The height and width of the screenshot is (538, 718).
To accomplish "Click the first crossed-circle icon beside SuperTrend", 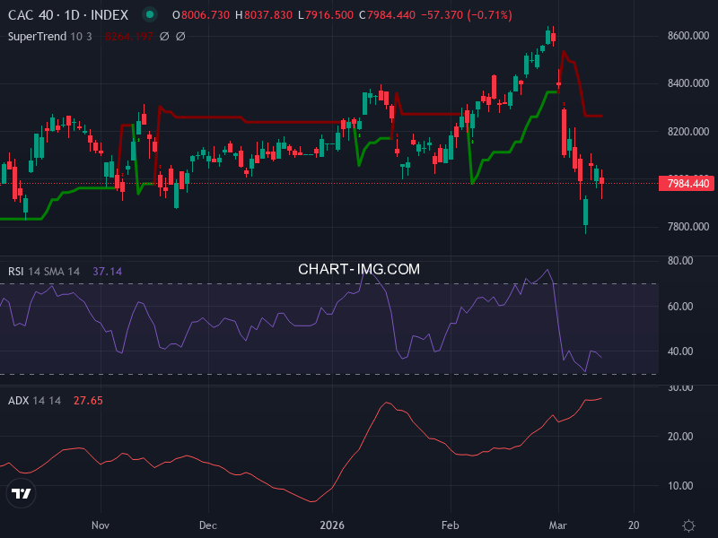I will click(163, 36).
